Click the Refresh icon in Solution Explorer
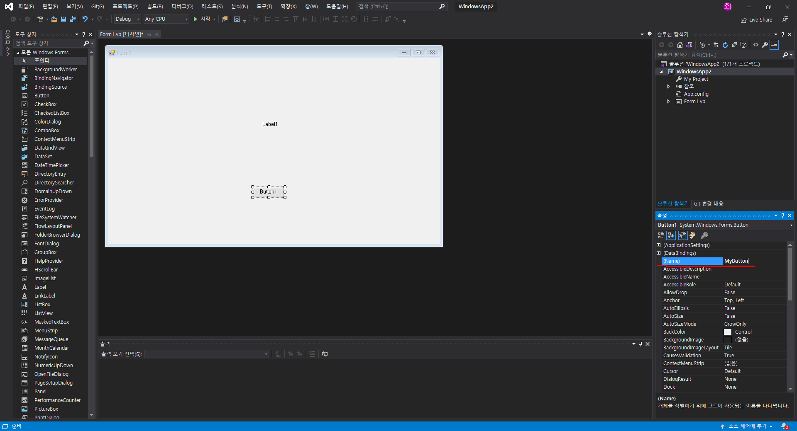The height and width of the screenshot is (431, 797). click(725, 44)
